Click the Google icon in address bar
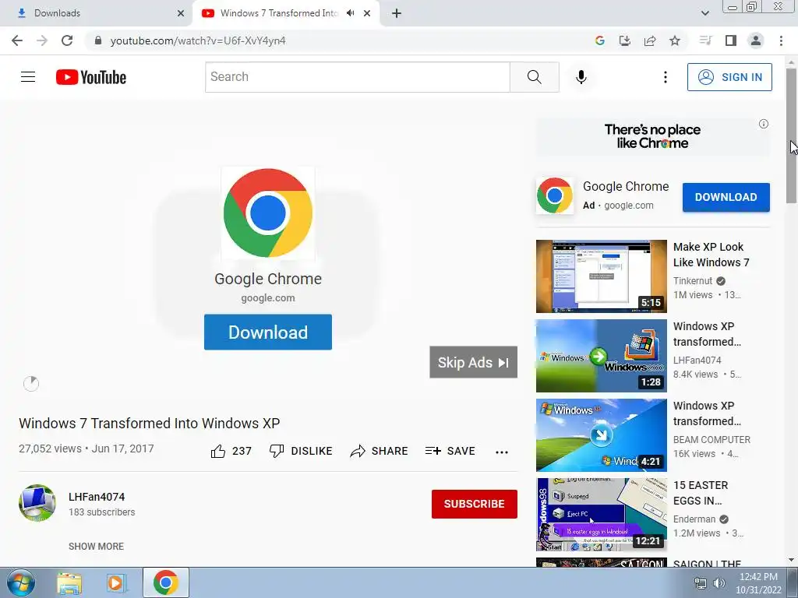Image resolution: width=798 pixels, height=598 pixels. click(600, 40)
